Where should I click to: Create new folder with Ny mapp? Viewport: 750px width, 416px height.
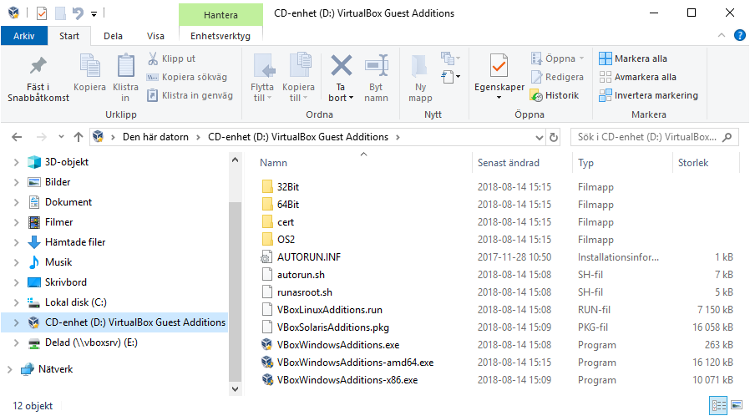pos(420,78)
